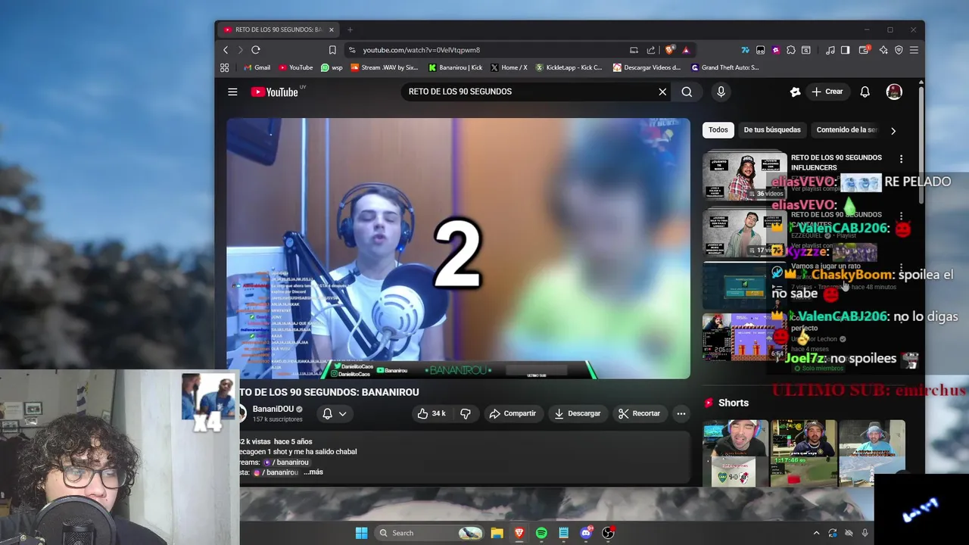
Task: Open Notepad from the taskbar
Action: pos(563,533)
